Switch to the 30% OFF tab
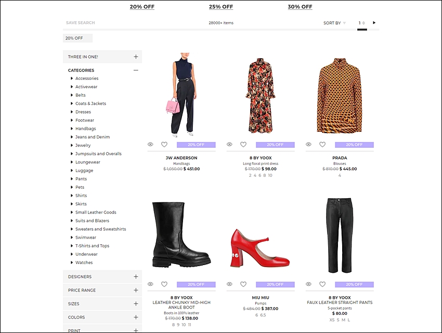Viewport: 442px width, 333px height. pos(300,7)
